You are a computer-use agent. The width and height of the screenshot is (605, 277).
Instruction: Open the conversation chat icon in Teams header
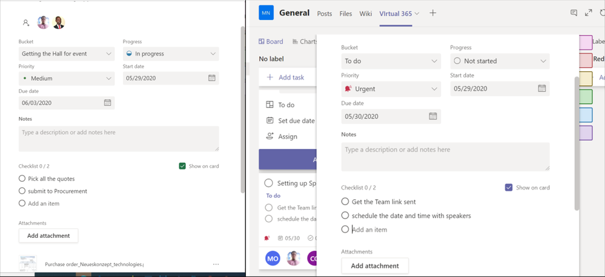click(574, 13)
